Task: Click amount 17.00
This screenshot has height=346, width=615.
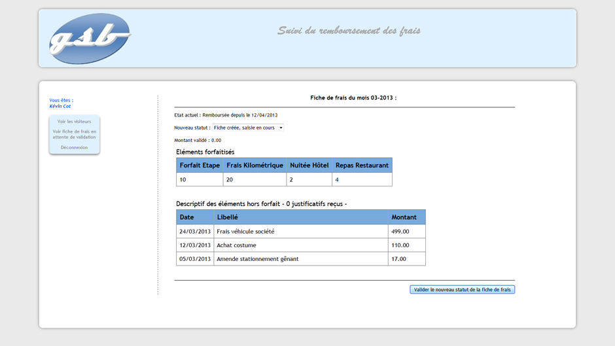Action: pyautogui.click(x=407, y=259)
